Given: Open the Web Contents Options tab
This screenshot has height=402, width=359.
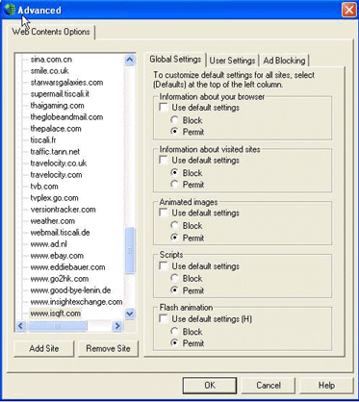Looking at the screenshot, I should pos(51,32).
